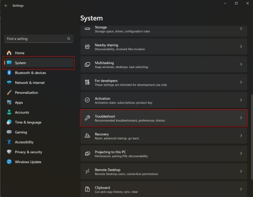Click the Windows Update refresh icon
Screen dimensions: 253x197
[x=9, y=162]
